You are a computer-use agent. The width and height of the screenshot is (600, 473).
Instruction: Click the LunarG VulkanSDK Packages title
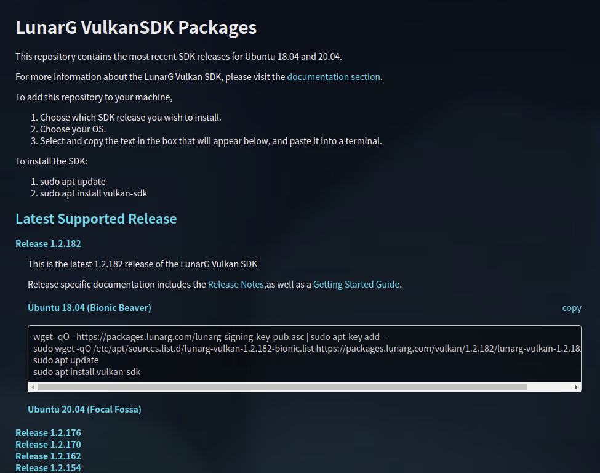click(x=136, y=27)
